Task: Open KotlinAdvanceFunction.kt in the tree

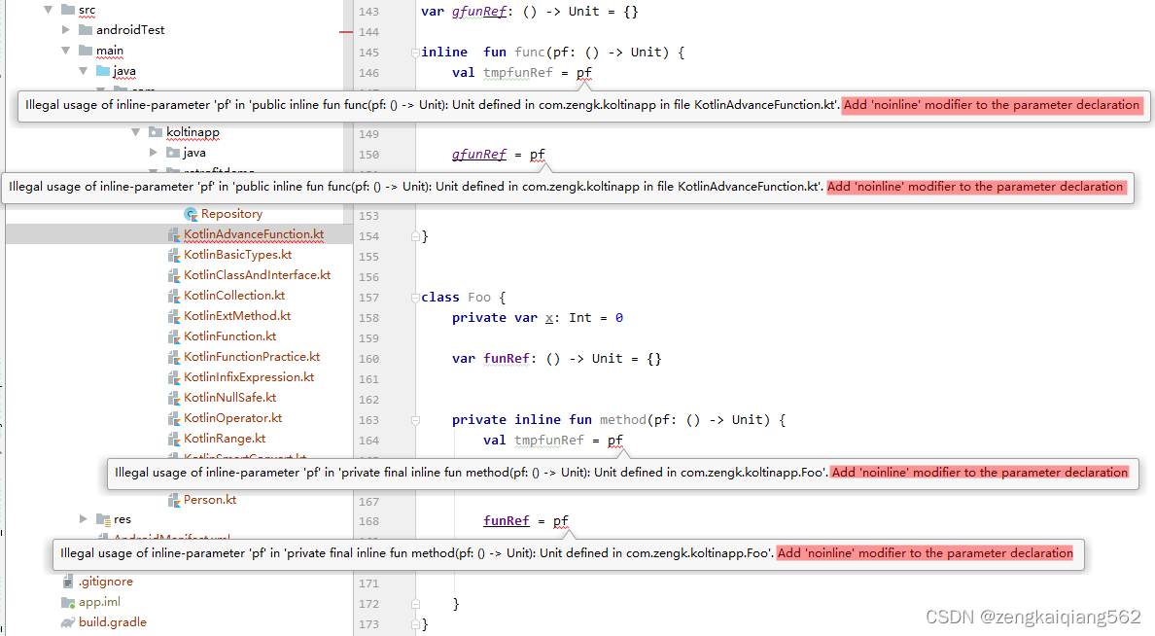Action: click(x=254, y=234)
